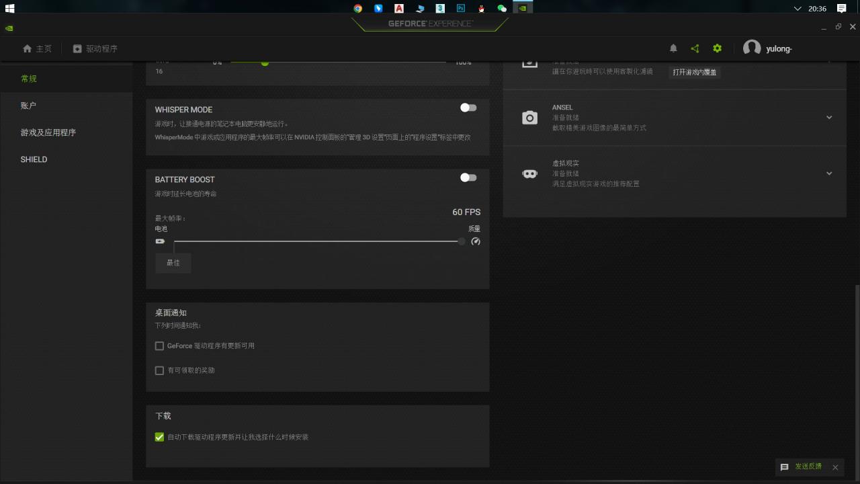Click the 打开游戏内覆盖 button
Image resolution: width=860 pixels, height=484 pixels.
695,72
